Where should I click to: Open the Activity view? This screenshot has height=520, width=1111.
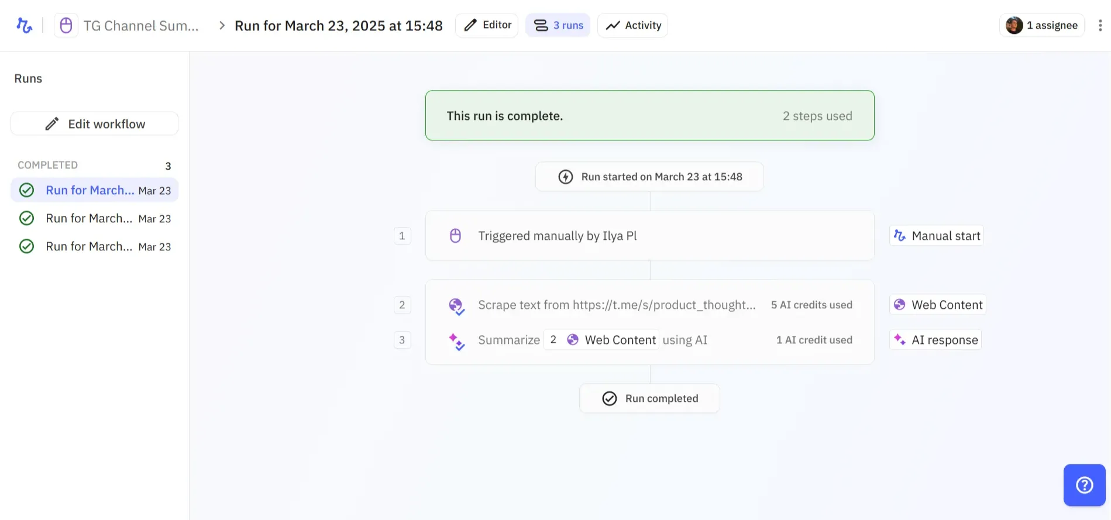(x=632, y=25)
